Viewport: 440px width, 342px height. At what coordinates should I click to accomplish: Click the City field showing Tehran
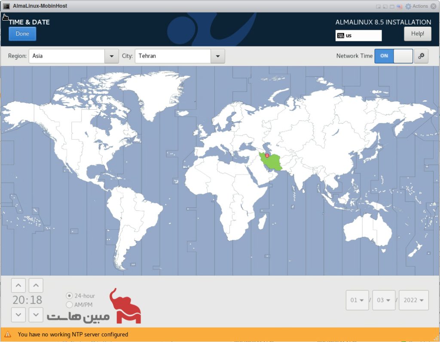(x=173, y=56)
